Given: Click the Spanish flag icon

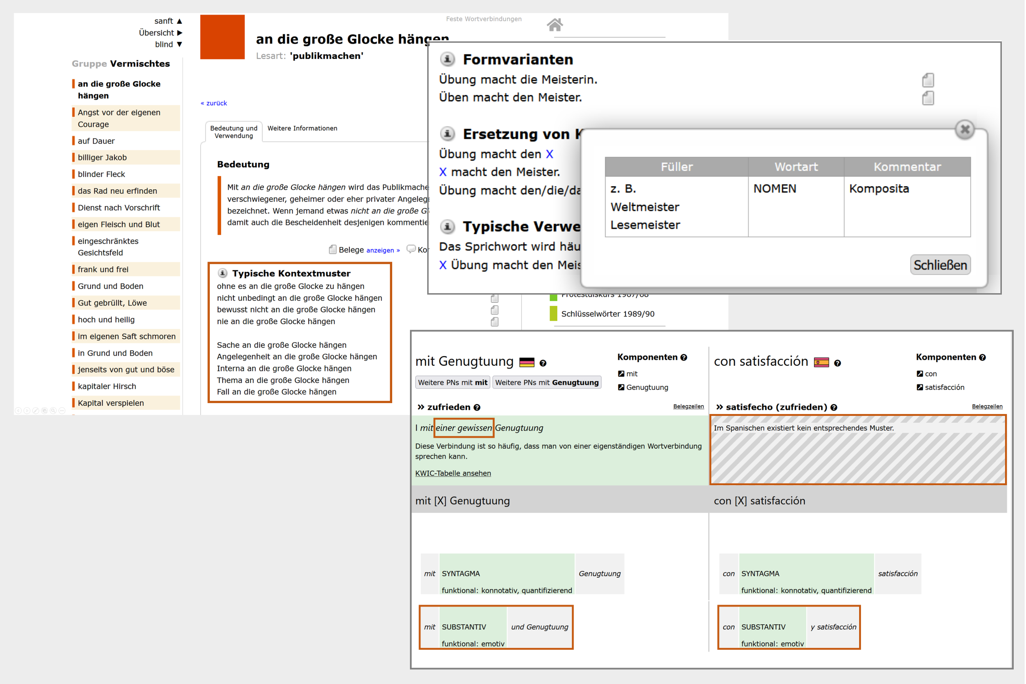Looking at the screenshot, I should coord(821,363).
